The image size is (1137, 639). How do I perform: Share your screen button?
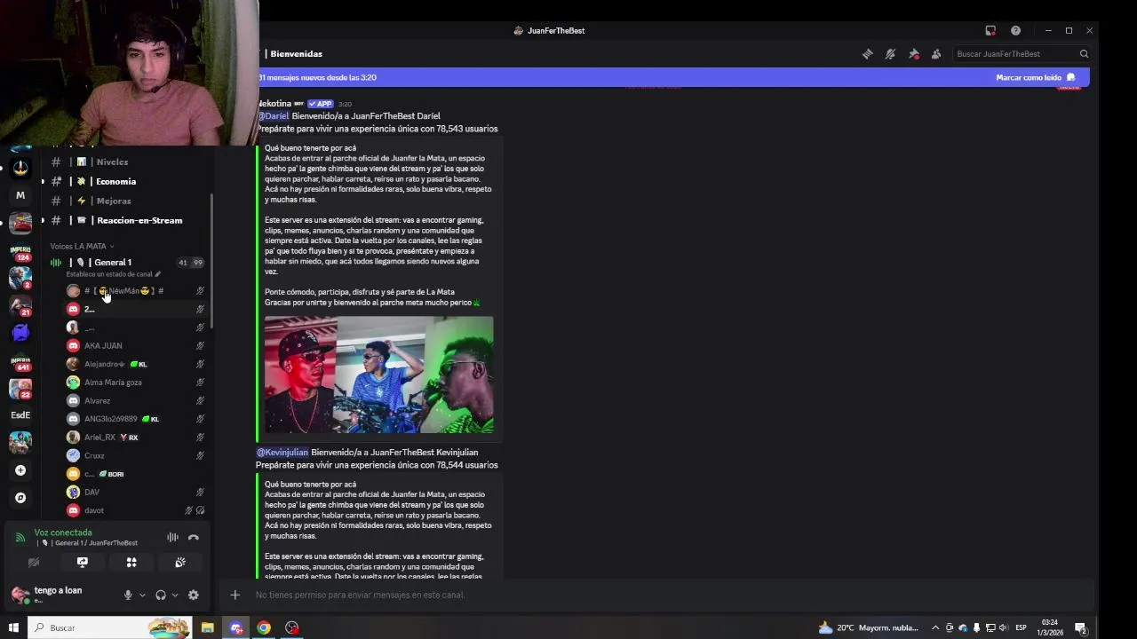[x=83, y=562]
